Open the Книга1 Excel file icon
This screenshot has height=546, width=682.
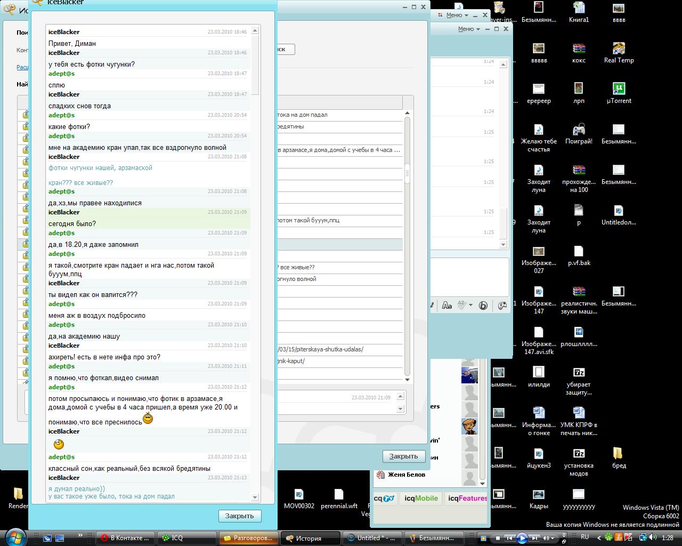[x=579, y=8]
